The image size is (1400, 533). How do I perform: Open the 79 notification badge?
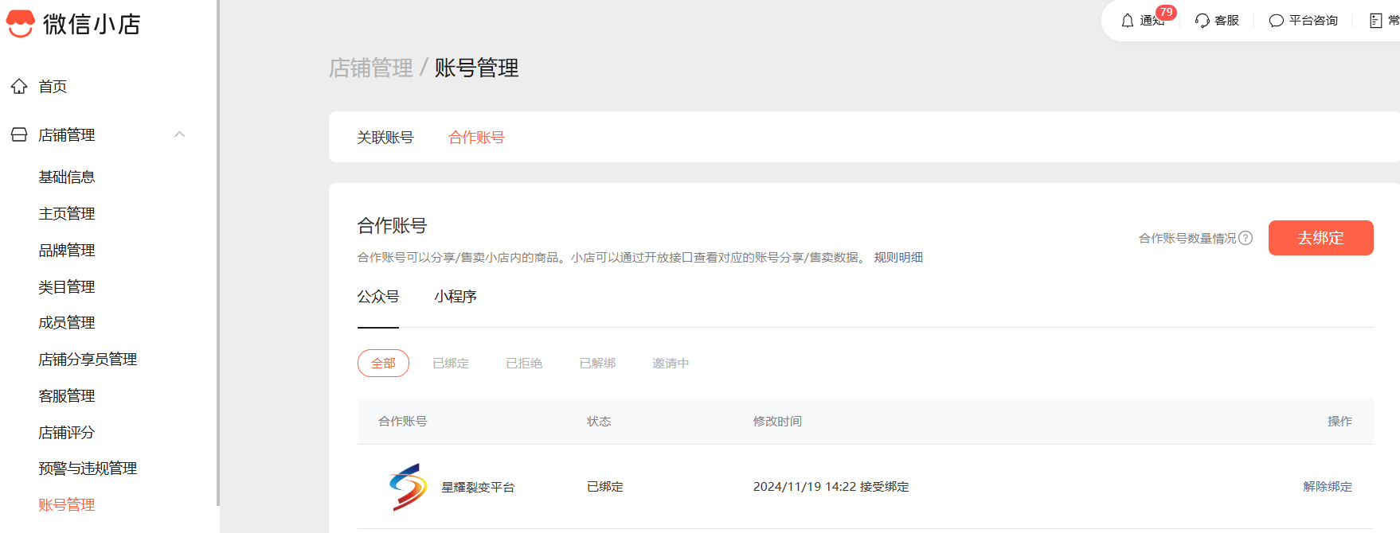[1166, 12]
